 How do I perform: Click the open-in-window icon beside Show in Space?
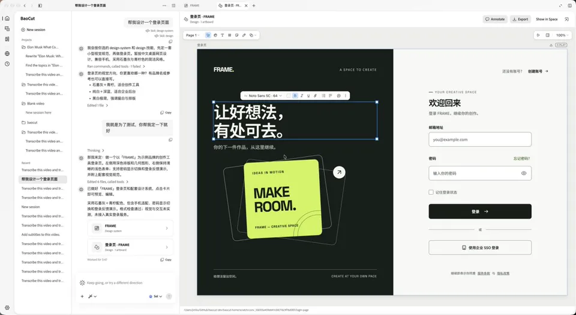click(566, 19)
